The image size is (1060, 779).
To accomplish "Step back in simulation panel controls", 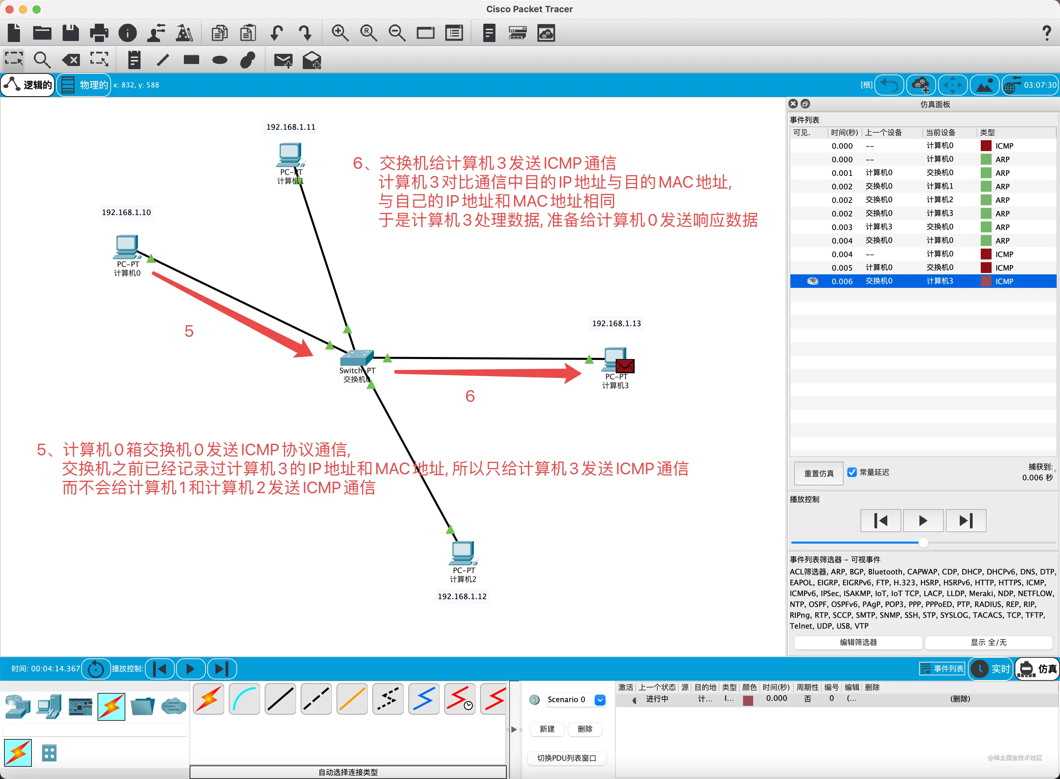I will pyautogui.click(x=881, y=521).
